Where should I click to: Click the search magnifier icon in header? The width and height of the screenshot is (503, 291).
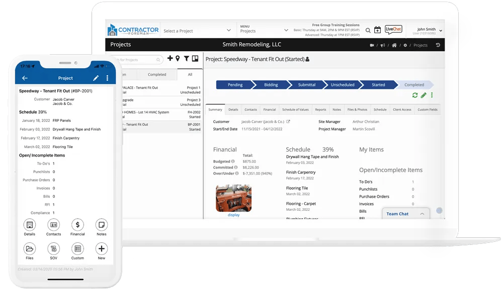pos(368,31)
